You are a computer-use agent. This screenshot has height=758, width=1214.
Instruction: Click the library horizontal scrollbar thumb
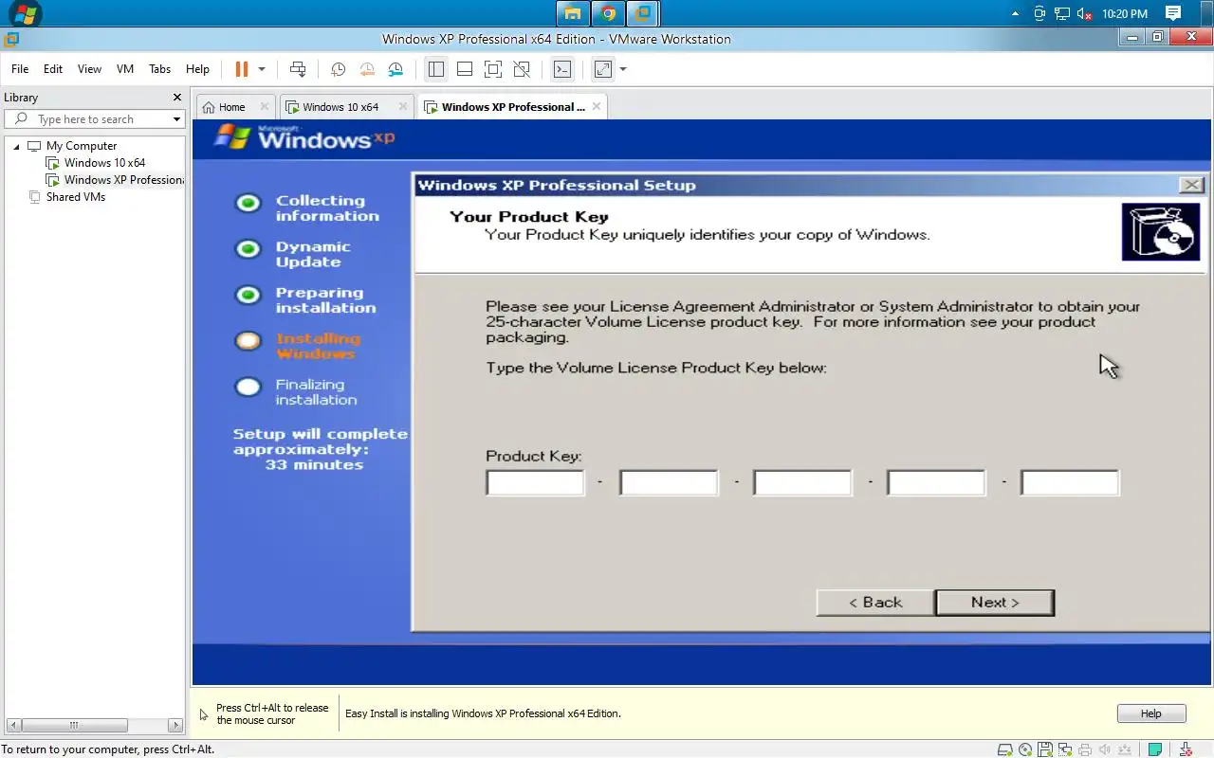73,726
